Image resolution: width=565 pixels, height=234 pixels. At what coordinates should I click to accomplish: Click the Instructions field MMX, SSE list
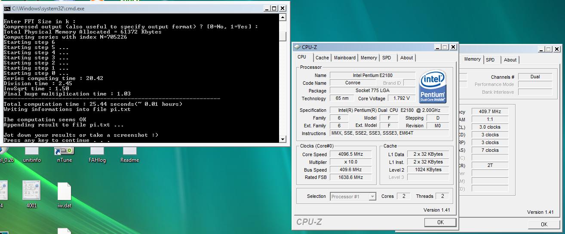(x=389, y=133)
